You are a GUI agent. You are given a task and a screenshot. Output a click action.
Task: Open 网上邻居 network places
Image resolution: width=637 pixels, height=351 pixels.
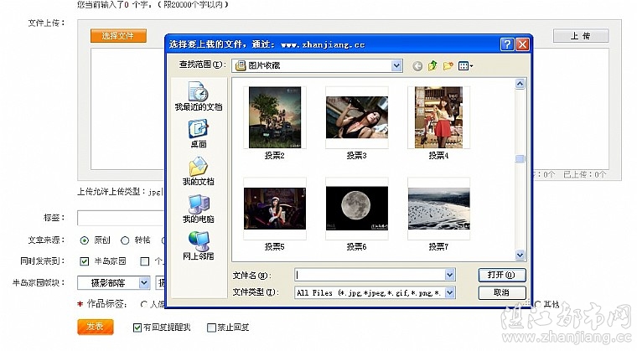[198, 245]
